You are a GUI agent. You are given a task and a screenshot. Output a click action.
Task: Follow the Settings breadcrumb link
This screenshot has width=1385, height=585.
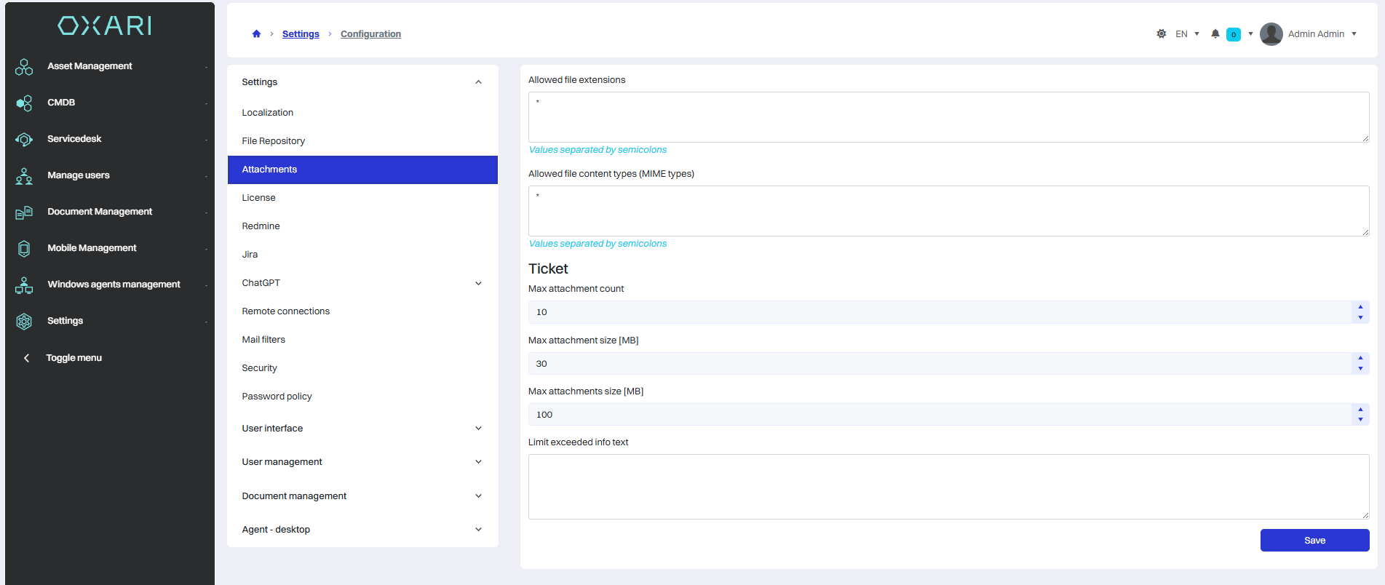301,34
